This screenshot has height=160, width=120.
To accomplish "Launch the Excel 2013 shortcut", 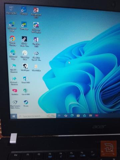I will click(x=26, y=92).
